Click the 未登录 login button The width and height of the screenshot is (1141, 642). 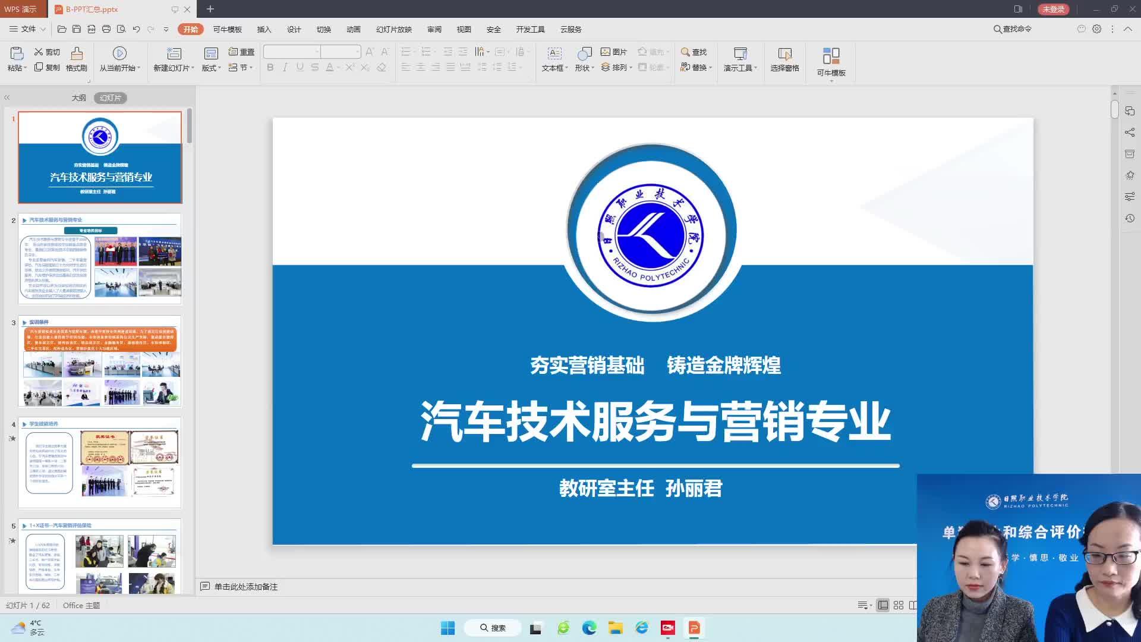click(x=1053, y=9)
